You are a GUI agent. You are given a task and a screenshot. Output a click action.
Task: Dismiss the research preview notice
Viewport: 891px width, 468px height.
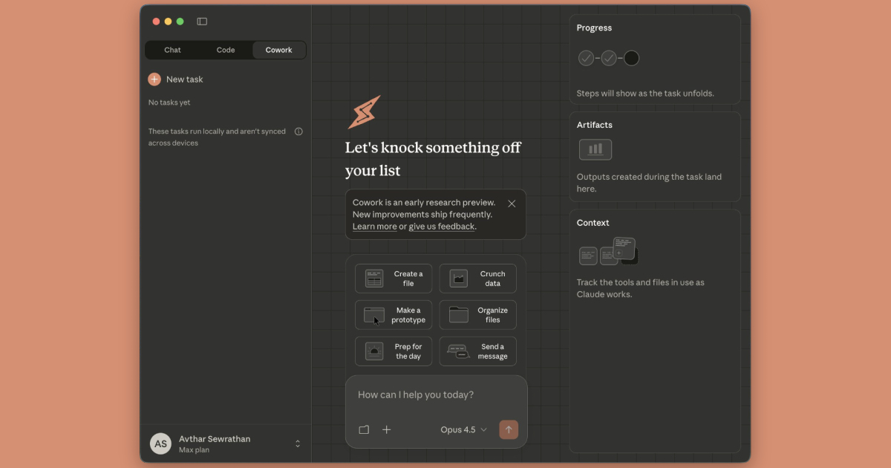pos(512,204)
